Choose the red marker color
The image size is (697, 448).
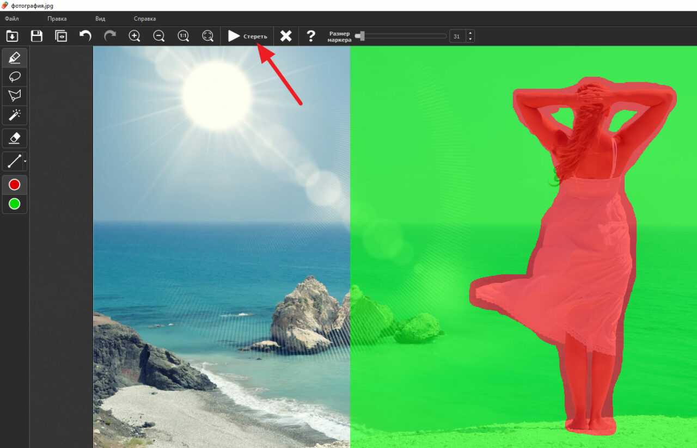tap(15, 185)
